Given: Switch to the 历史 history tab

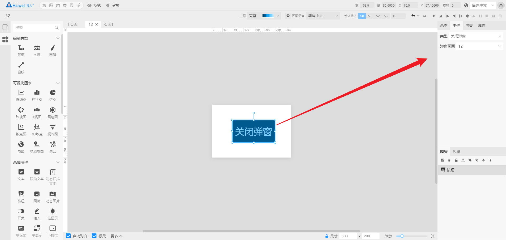Looking at the screenshot, I should click(x=456, y=151).
